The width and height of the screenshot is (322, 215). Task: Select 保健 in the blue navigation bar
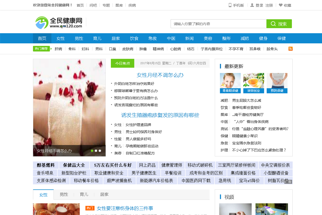(281, 38)
